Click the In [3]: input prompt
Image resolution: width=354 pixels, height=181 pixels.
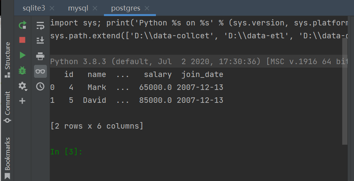tap(66, 152)
